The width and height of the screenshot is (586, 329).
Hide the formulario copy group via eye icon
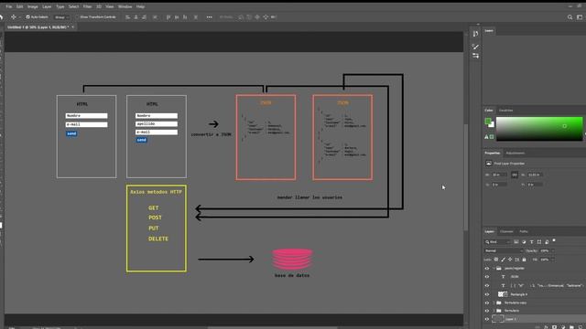(x=486, y=302)
